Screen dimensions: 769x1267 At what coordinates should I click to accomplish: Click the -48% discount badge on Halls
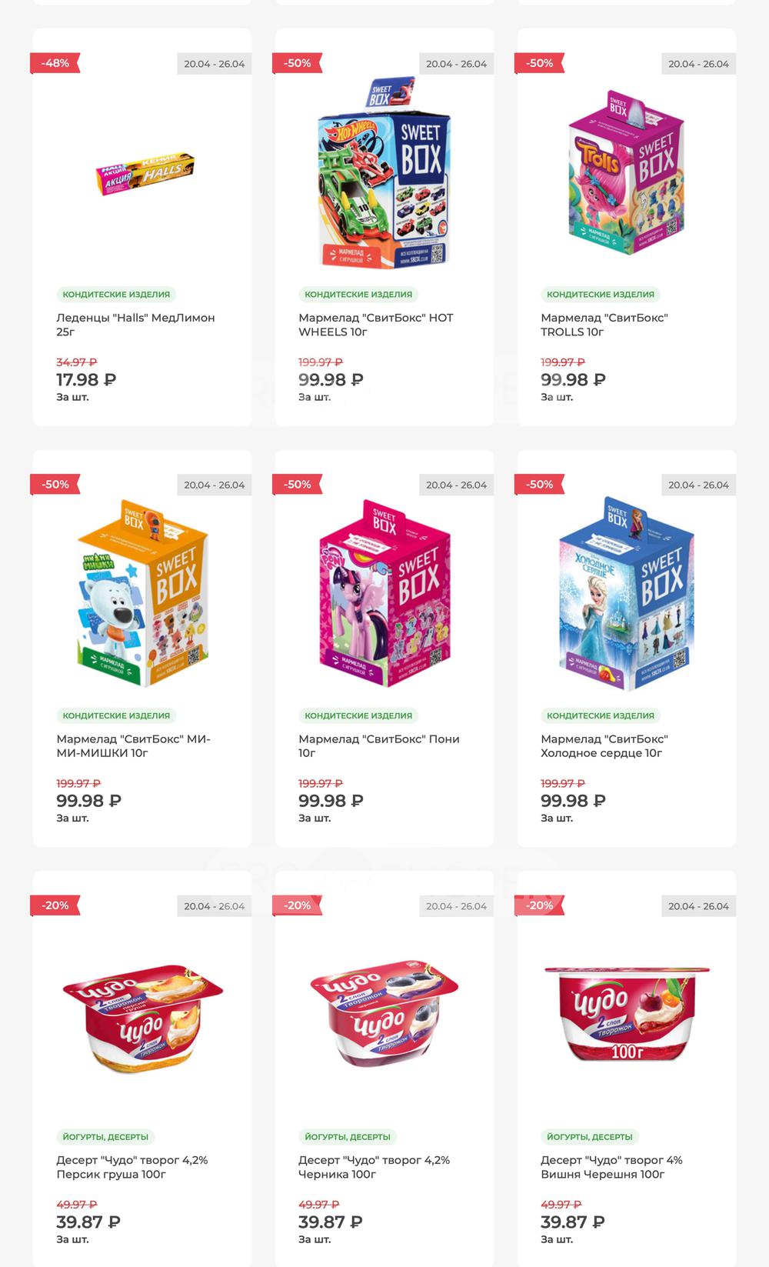(55, 63)
